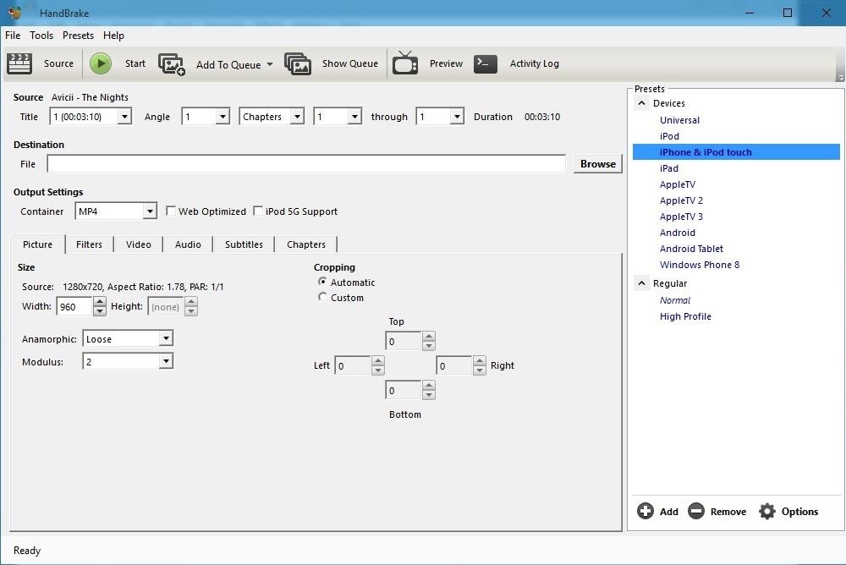The width and height of the screenshot is (846, 565).
Task: Expand the toolbar overflow grip
Action: pyautogui.click(x=840, y=78)
